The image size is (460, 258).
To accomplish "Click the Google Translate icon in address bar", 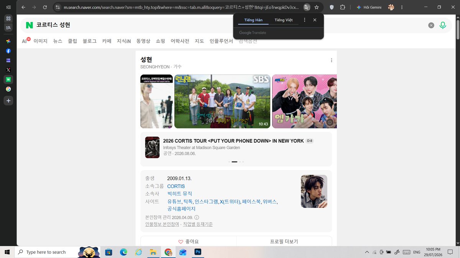I will click(x=307, y=7).
